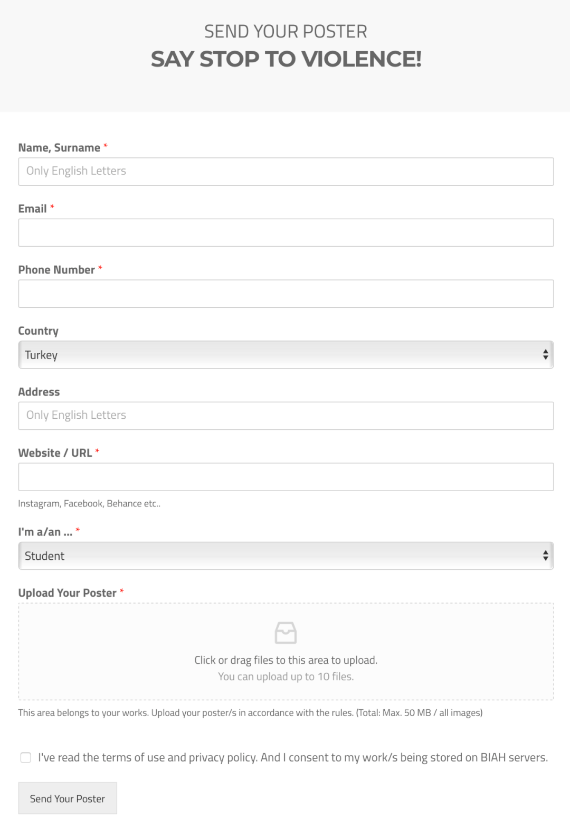570x827 pixels.
Task: Click the inbox upload icon
Action: 286,633
